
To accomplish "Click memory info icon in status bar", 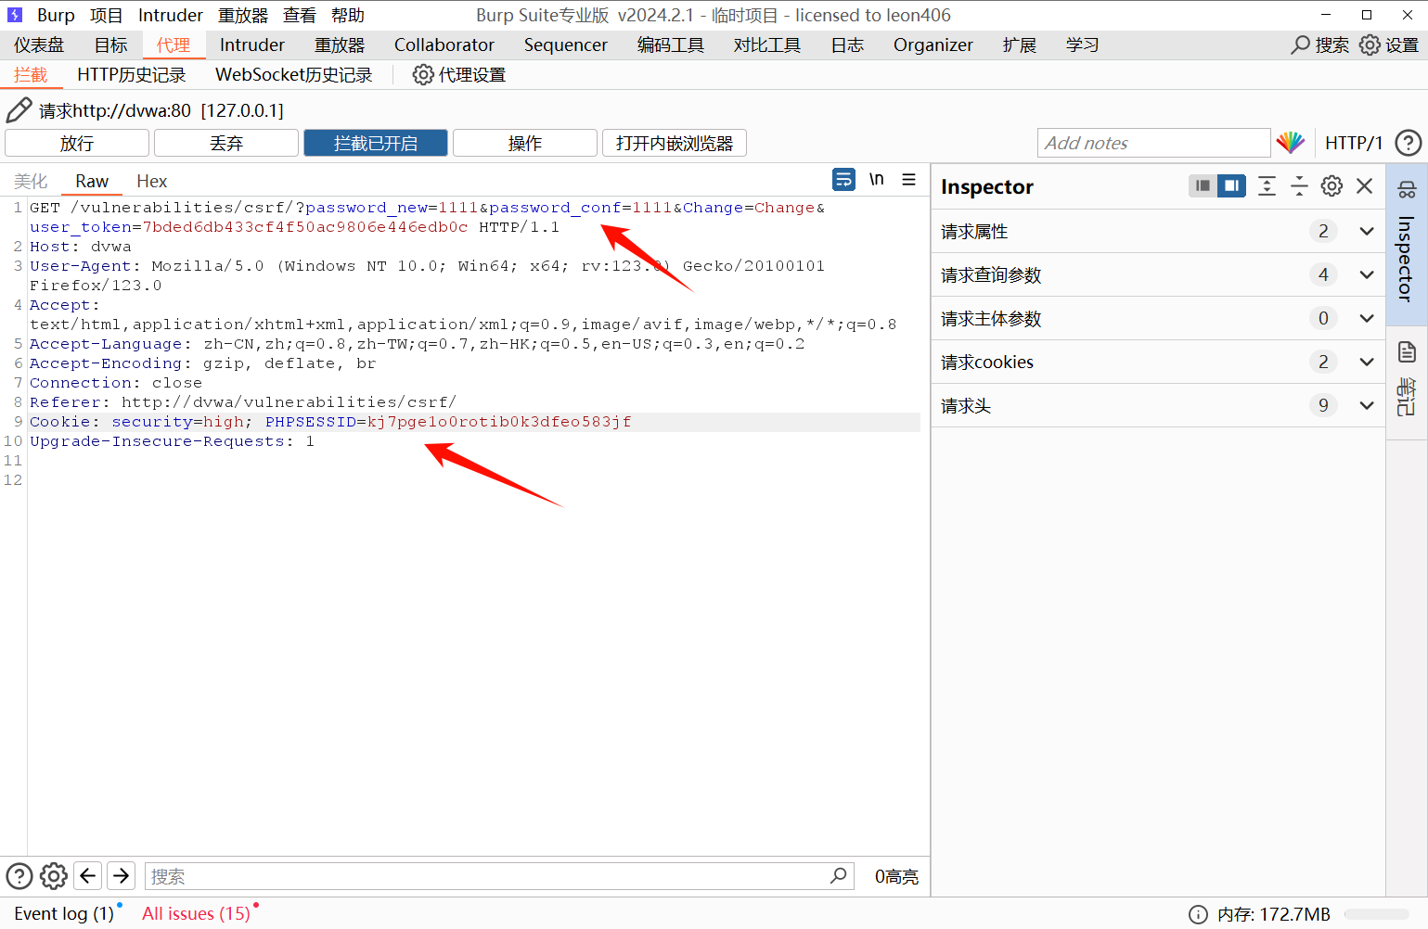I will tap(1198, 914).
